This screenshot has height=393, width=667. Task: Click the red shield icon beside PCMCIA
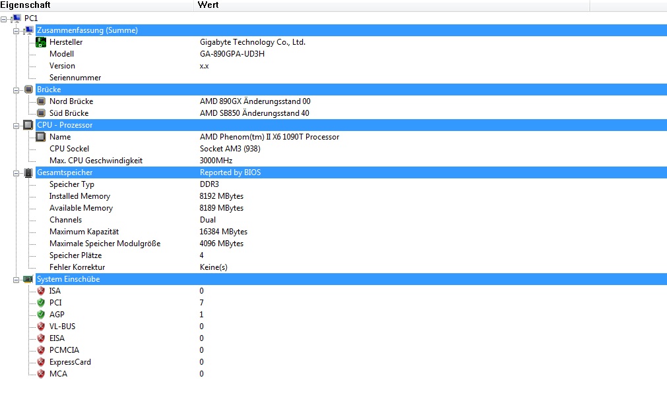point(41,350)
